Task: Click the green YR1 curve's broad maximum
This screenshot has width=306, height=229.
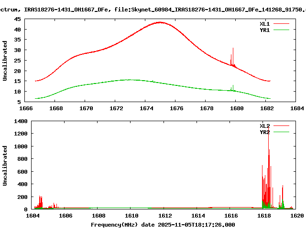Action: point(128,80)
